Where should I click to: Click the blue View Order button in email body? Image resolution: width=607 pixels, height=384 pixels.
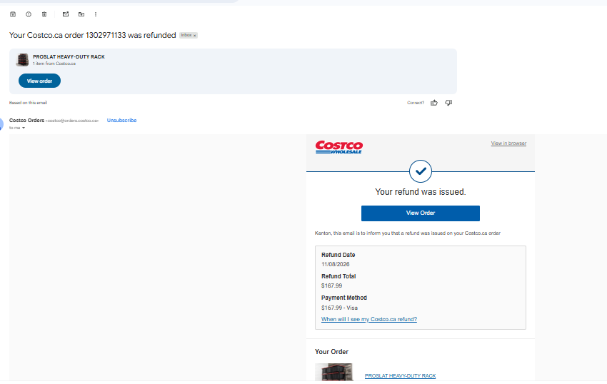[x=421, y=213]
